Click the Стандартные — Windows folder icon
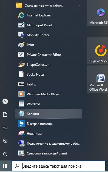The image size is (108, 172). [x=19, y=5]
